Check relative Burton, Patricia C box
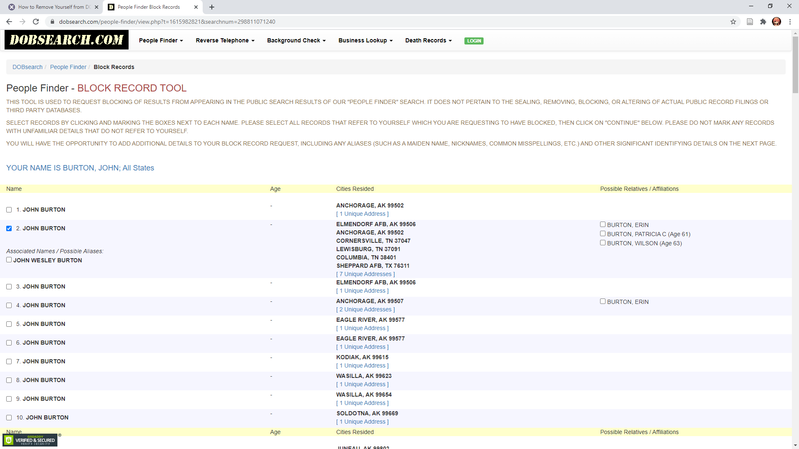 click(603, 234)
